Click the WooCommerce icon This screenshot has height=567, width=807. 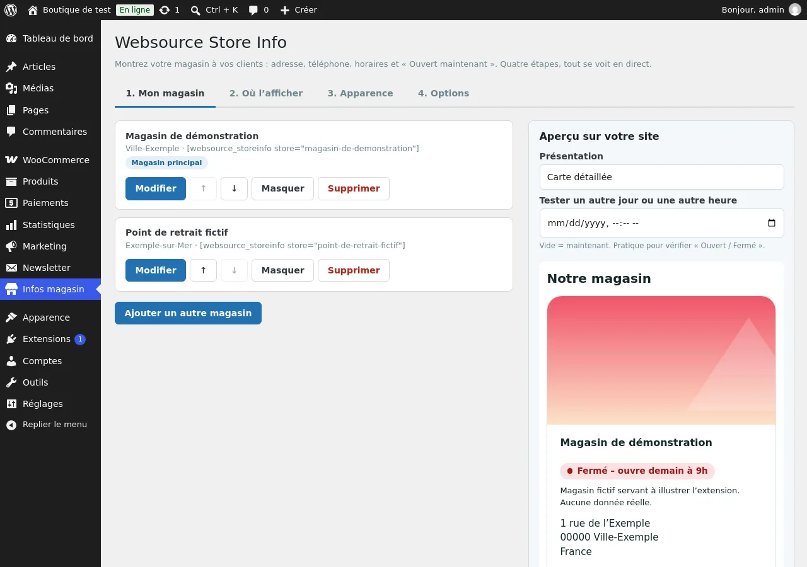click(11, 160)
